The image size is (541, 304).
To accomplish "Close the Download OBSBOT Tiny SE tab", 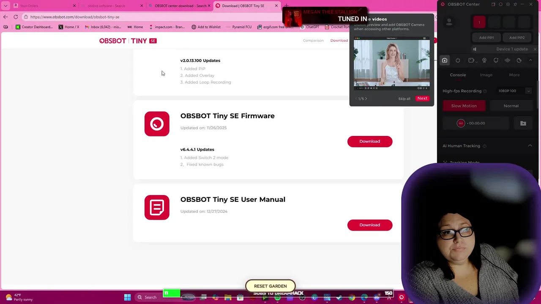I will (276, 6).
